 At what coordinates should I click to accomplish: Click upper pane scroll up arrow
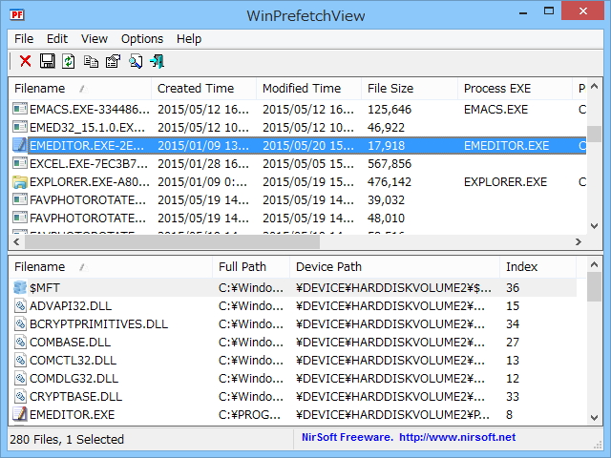[594, 87]
